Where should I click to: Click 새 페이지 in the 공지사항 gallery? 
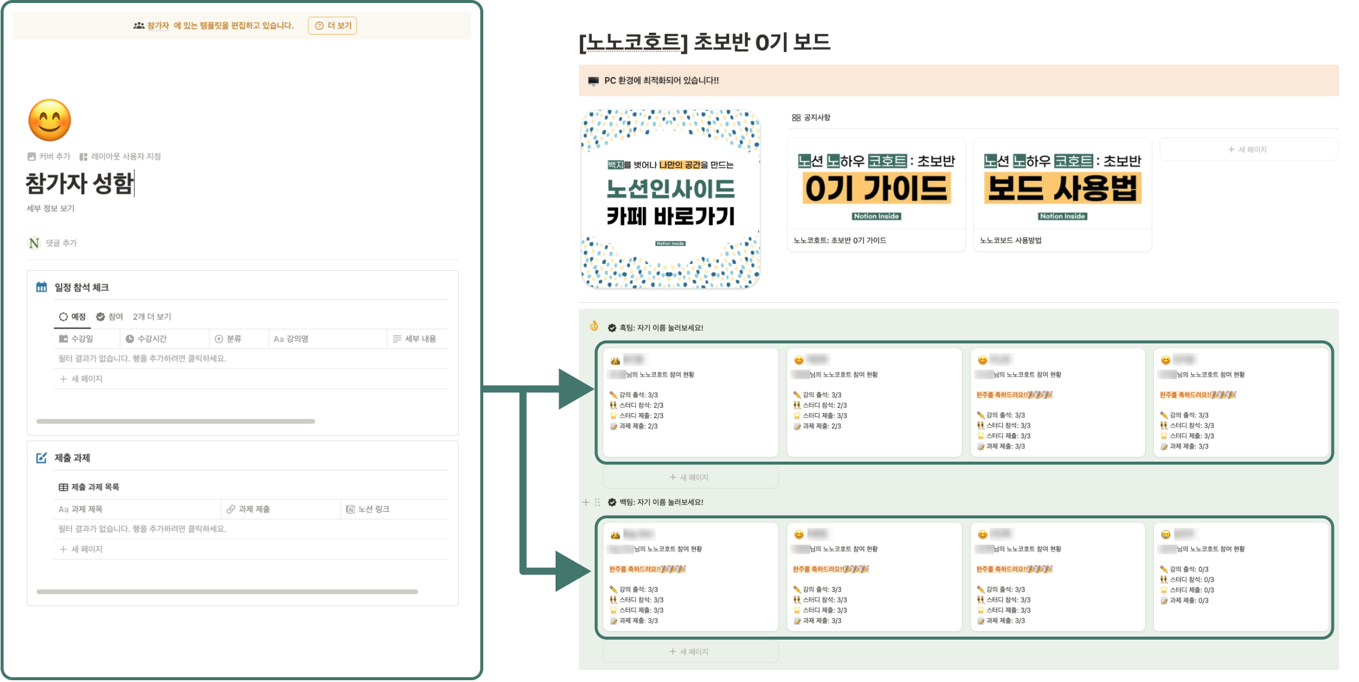click(1248, 149)
